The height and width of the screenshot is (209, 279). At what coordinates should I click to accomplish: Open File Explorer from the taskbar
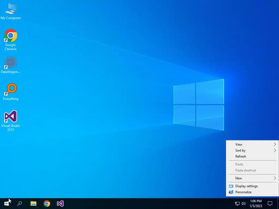tap(33, 204)
